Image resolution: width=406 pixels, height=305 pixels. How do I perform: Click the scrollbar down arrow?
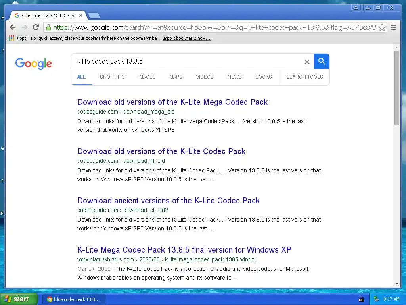click(x=396, y=284)
